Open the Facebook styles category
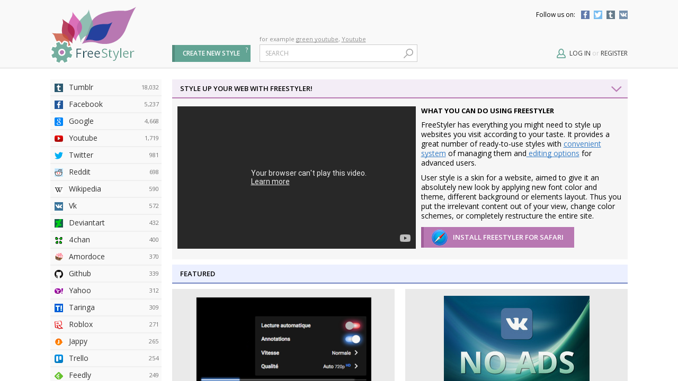The image size is (678, 381). point(106,105)
